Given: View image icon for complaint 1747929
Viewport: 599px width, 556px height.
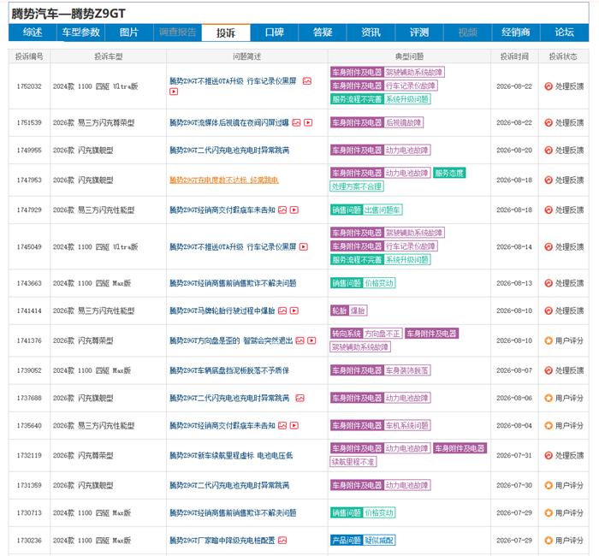Looking at the screenshot, I should pos(282,210).
